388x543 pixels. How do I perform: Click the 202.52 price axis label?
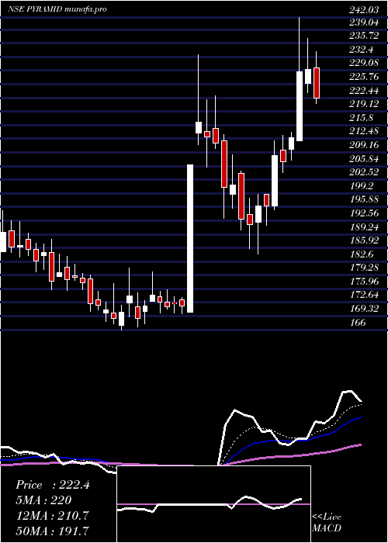point(364,172)
